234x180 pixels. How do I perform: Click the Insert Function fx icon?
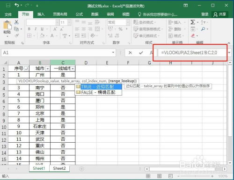(x=151, y=53)
